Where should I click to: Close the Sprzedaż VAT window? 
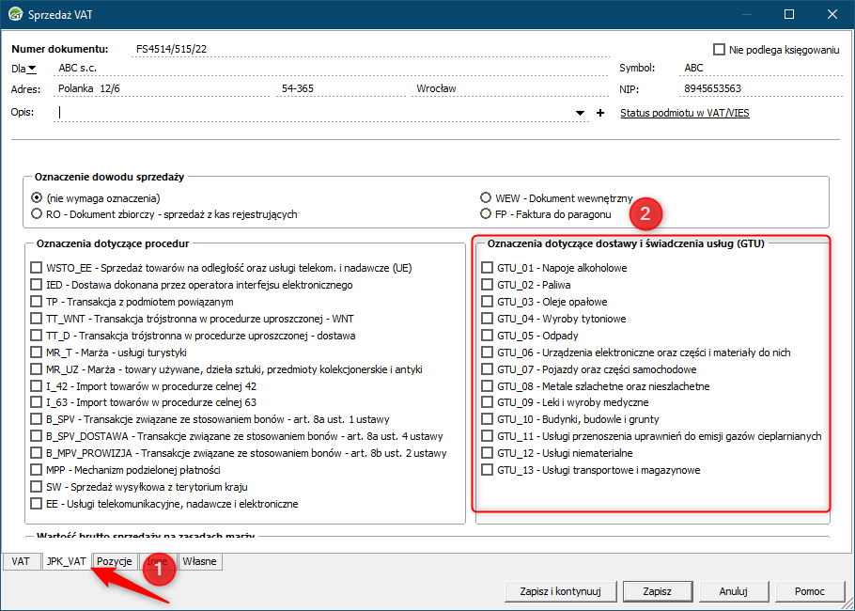point(832,15)
